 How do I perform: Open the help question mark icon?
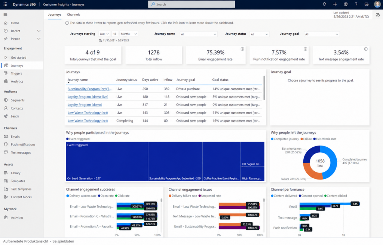coord(356,4)
